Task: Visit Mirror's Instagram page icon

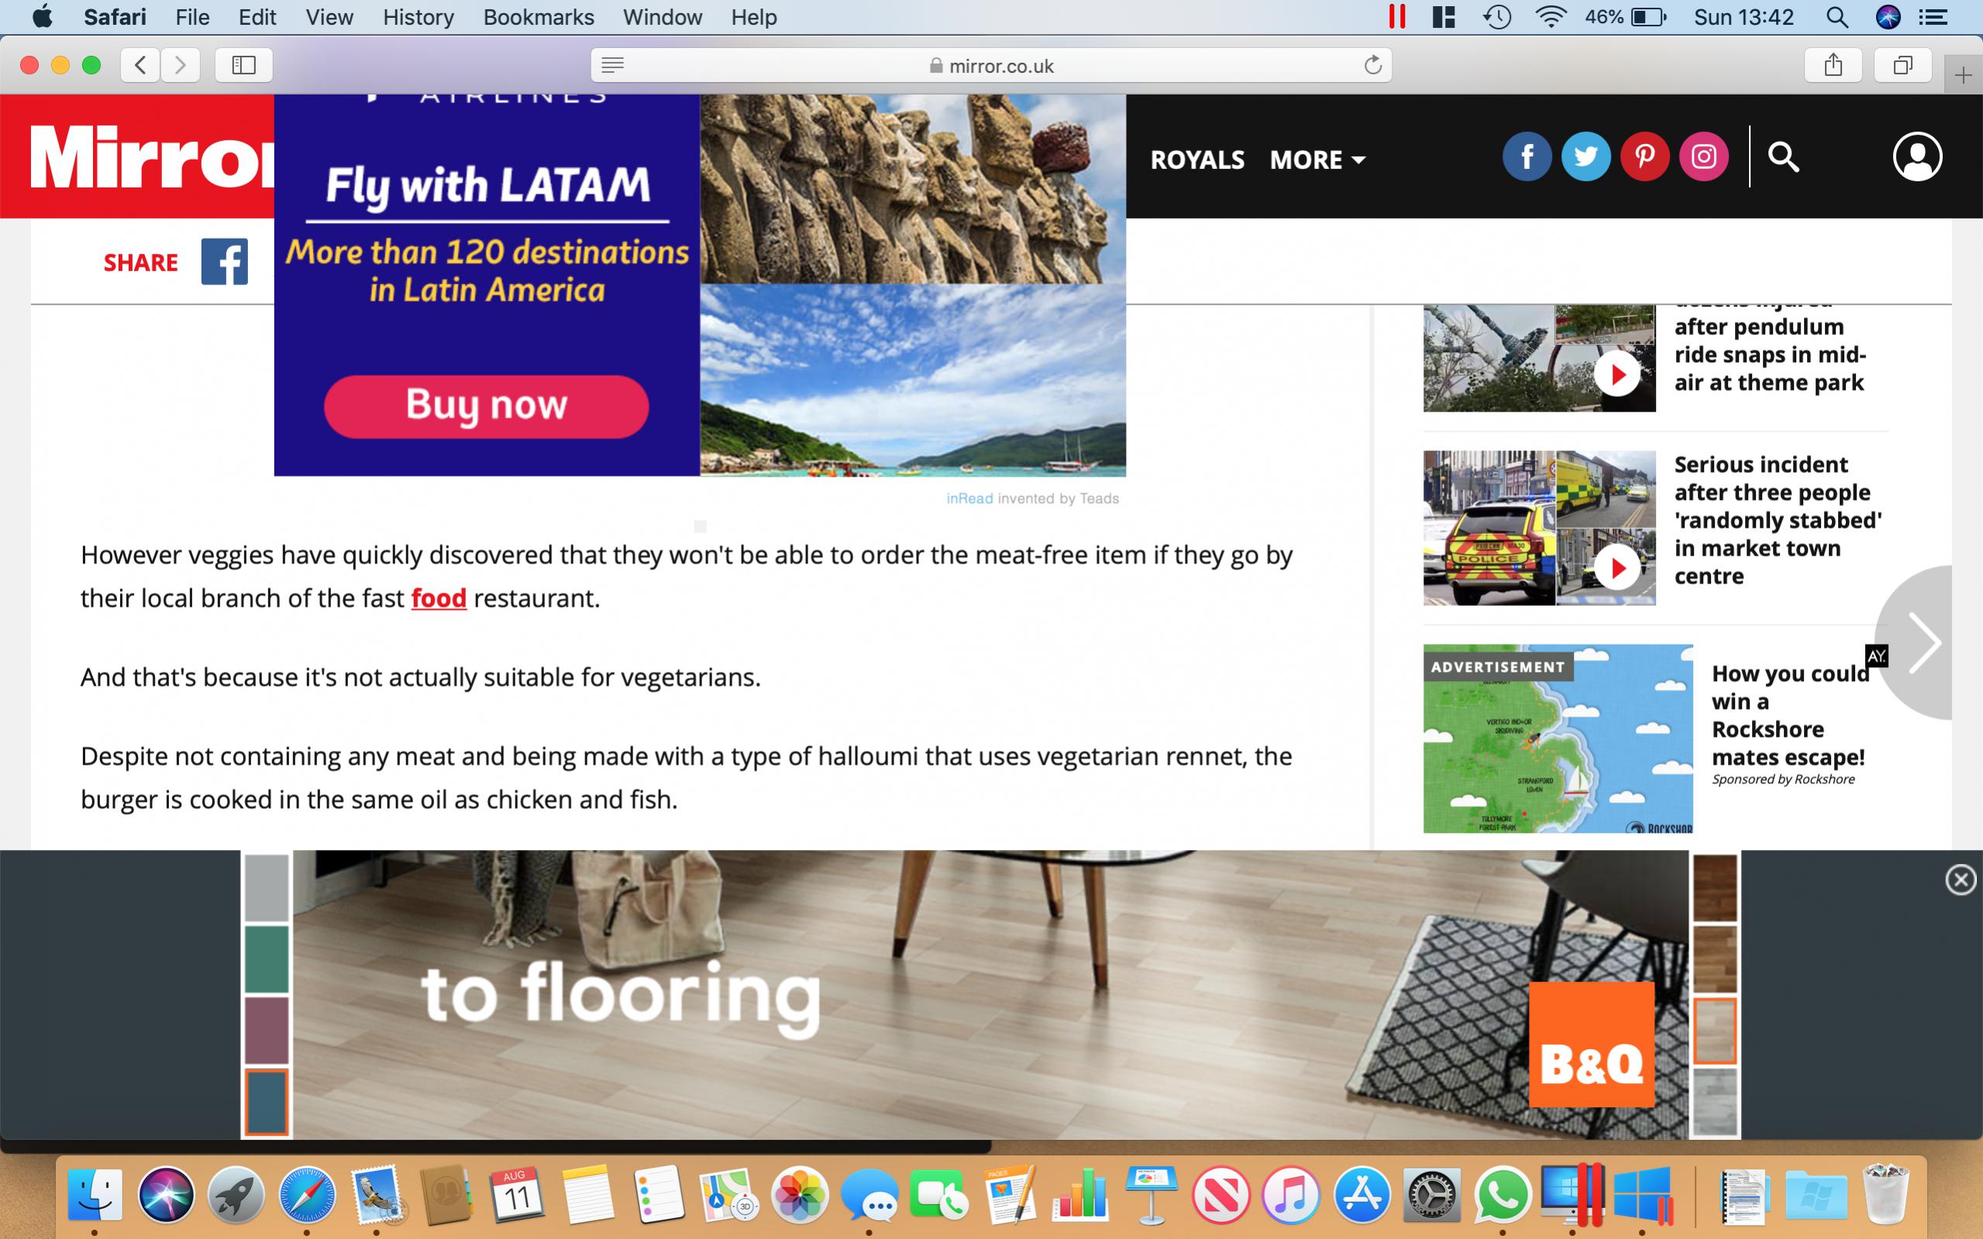Action: [1703, 157]
